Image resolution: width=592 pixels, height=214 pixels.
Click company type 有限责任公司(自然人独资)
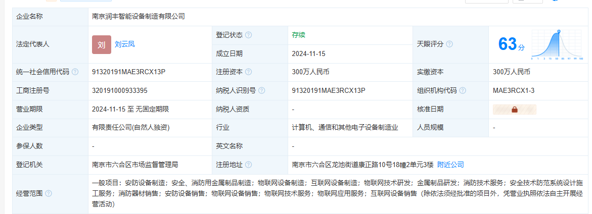coord(130,128)
